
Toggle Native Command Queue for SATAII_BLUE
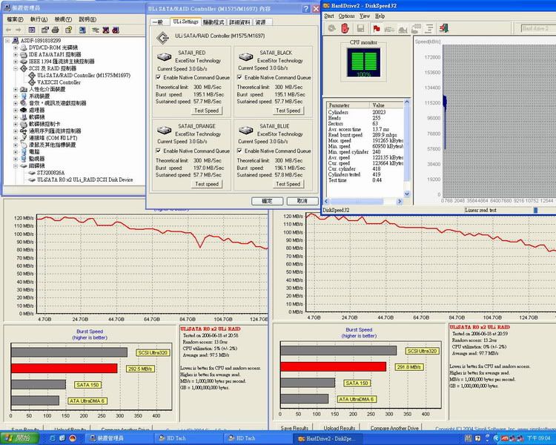[x=239, y=151]
